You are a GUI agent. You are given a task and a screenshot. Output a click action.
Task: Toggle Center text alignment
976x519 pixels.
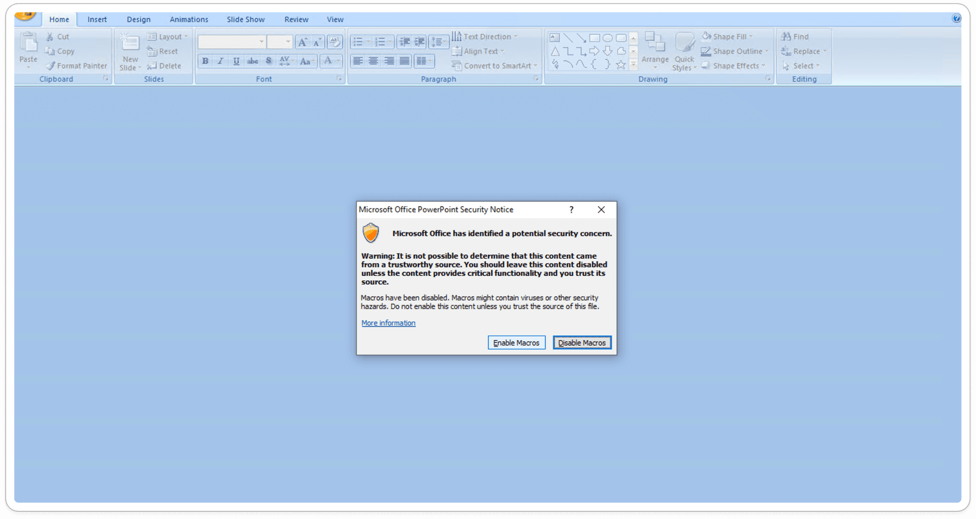pyautogui.click(x=373, y=61)
